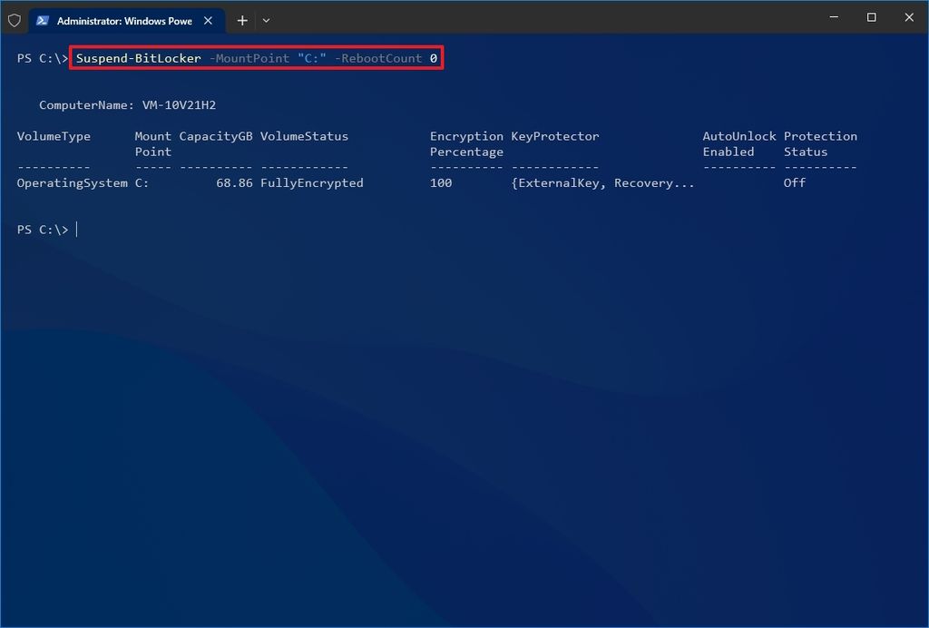Viewport: 929px width, 628px height.
Task: Minimize the Windows Terminal window
Action: point(833,17)
